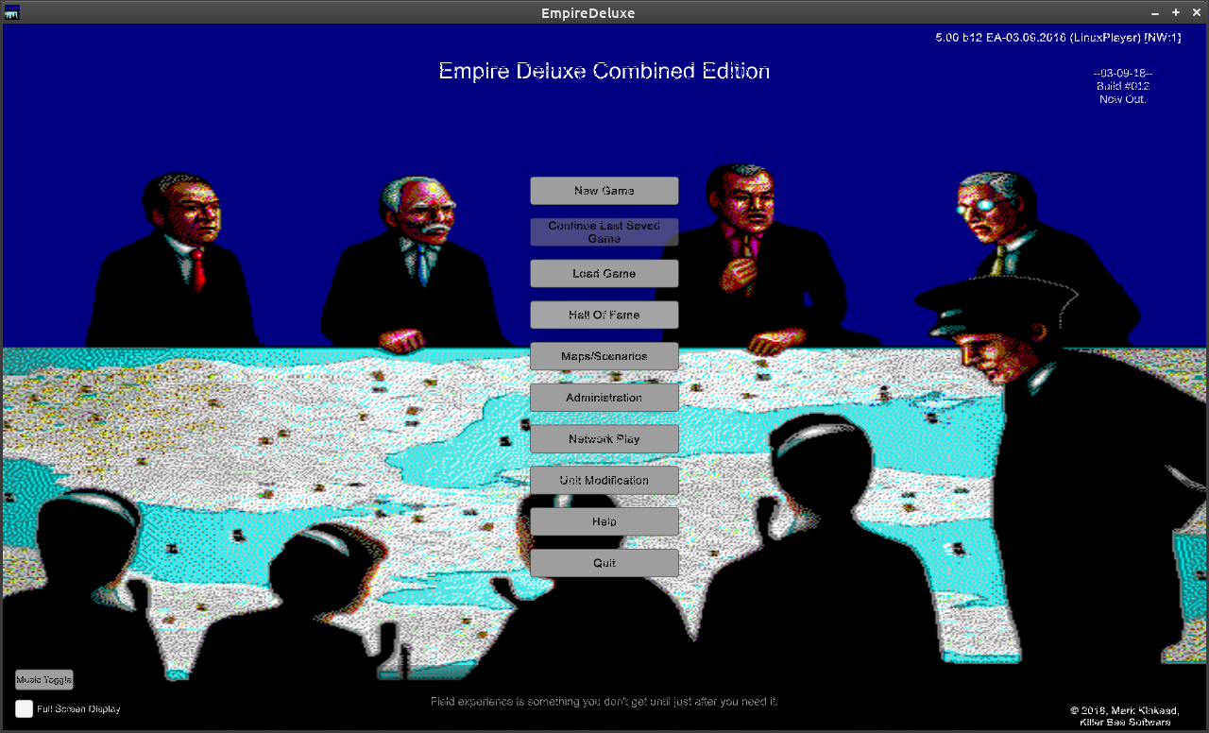1209x733 pixels.
Task: Open Maps/Scenarios
Action: pos(604,356)
